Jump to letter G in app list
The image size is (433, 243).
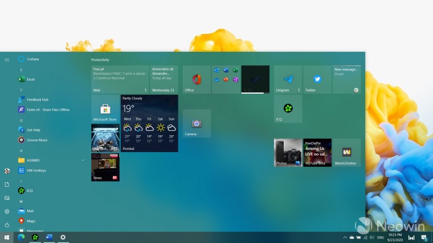click(21, 120)
